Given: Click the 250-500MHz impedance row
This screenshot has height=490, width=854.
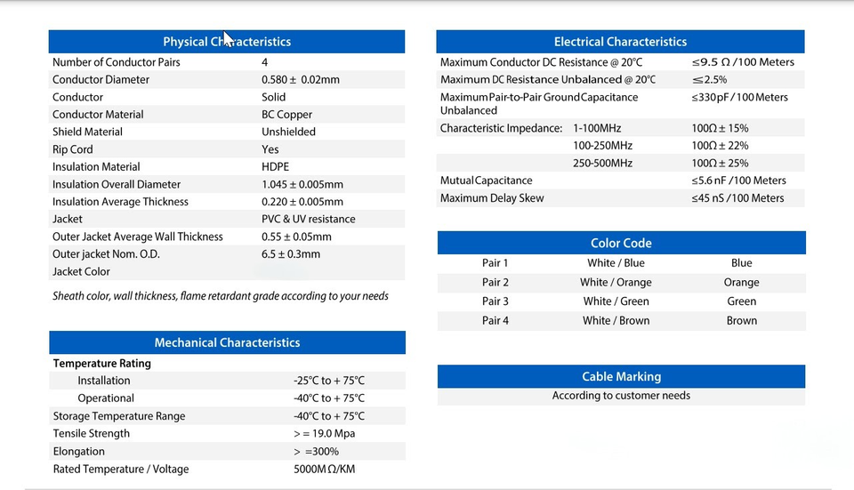Looking at the screenshot, I should (620, 163).
